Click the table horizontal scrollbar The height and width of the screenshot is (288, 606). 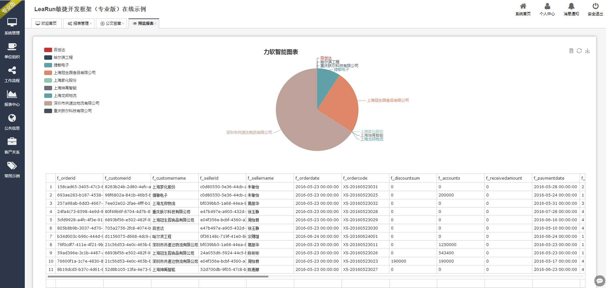(158, 277)
